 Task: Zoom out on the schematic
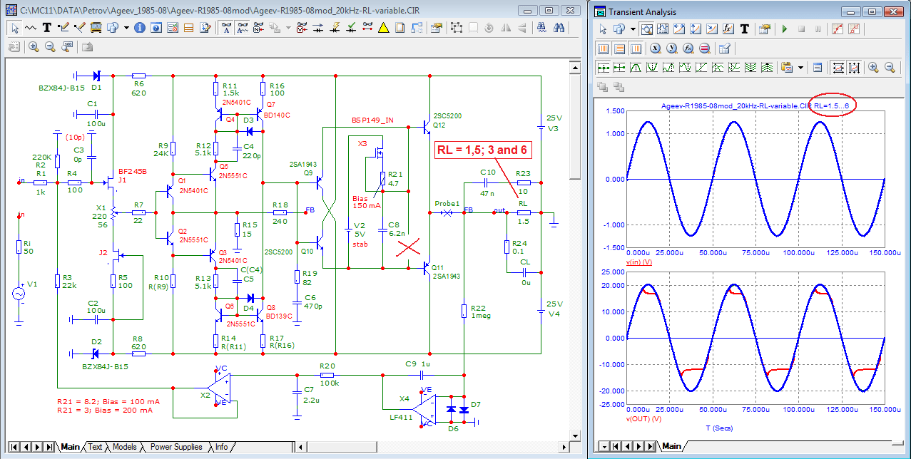(50, 46)
